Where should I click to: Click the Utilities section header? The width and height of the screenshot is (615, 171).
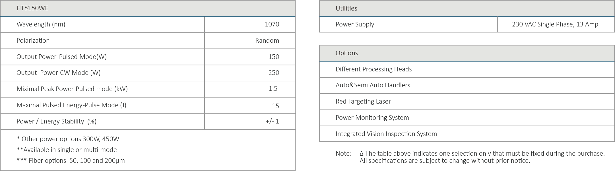(346, 9)
